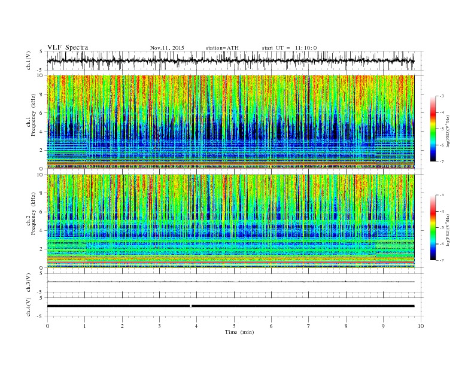Click the white gap marker in ch.4 trace

[191, 306]
